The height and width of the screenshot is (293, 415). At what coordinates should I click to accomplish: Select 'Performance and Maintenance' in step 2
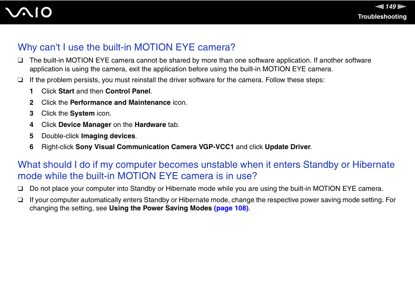coord(120,103)
